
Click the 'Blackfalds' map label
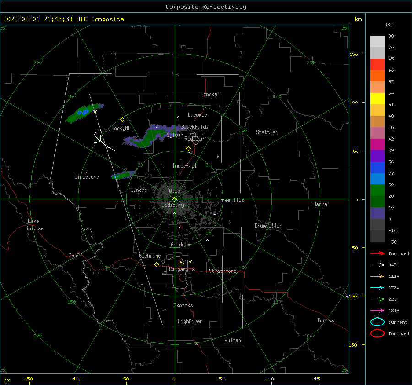(x=195, y=127)
